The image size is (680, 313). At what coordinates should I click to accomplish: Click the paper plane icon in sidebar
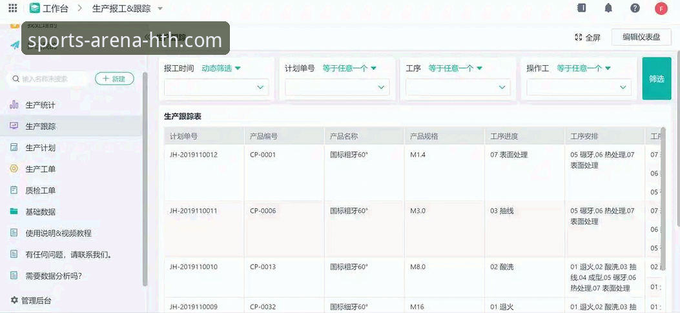(15, 45)
